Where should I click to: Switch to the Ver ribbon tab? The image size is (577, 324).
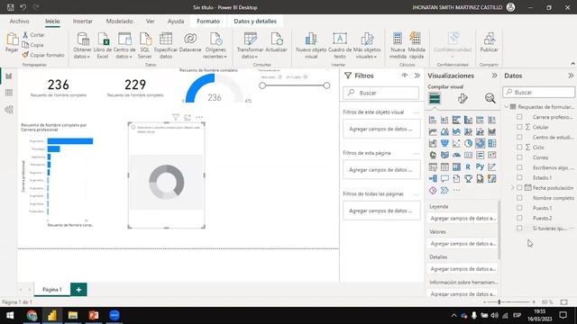[150, 22]
